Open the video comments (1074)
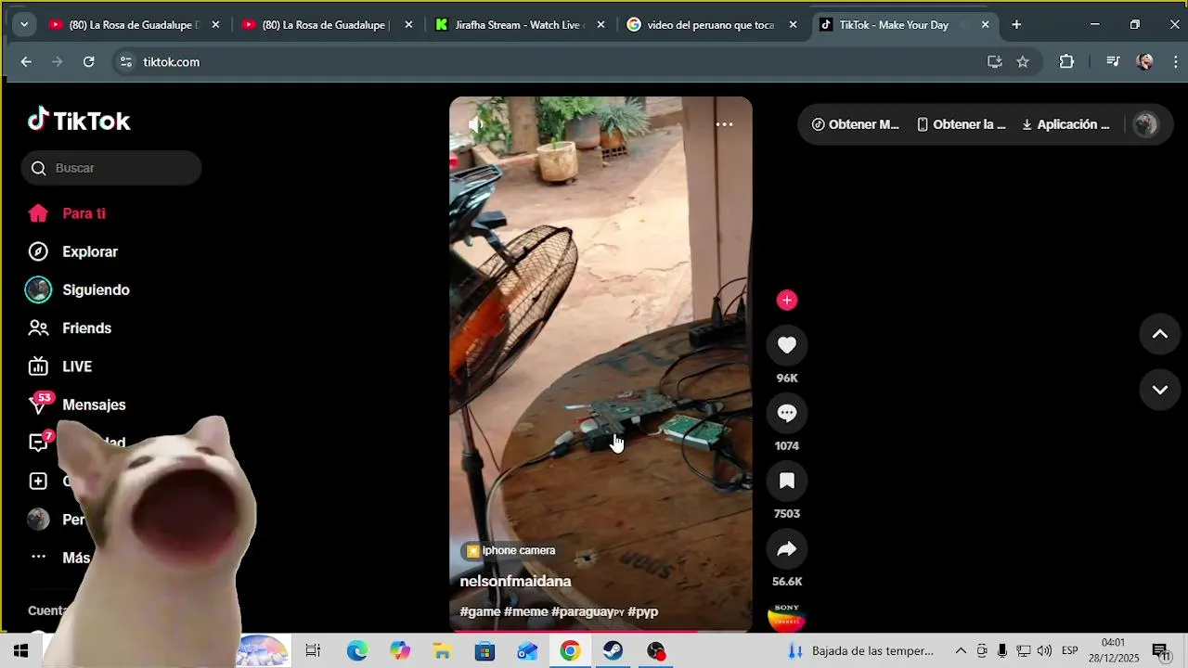Screen dimensions: 1188x668 pyautogui.click(x=787, y=413)
